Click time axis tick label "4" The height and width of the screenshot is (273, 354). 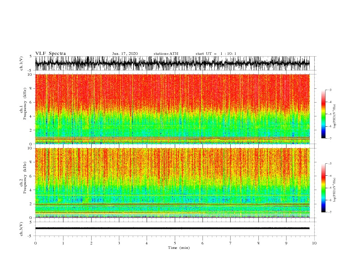pos(147,243)
